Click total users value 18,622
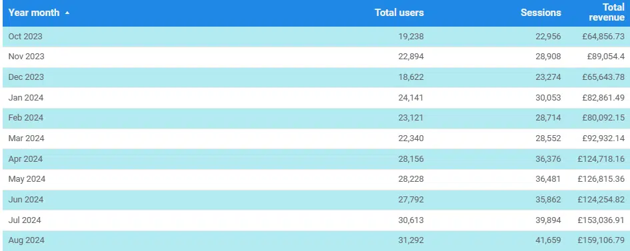The width and height of the screenshot is (630, 251). pos(411,77)
